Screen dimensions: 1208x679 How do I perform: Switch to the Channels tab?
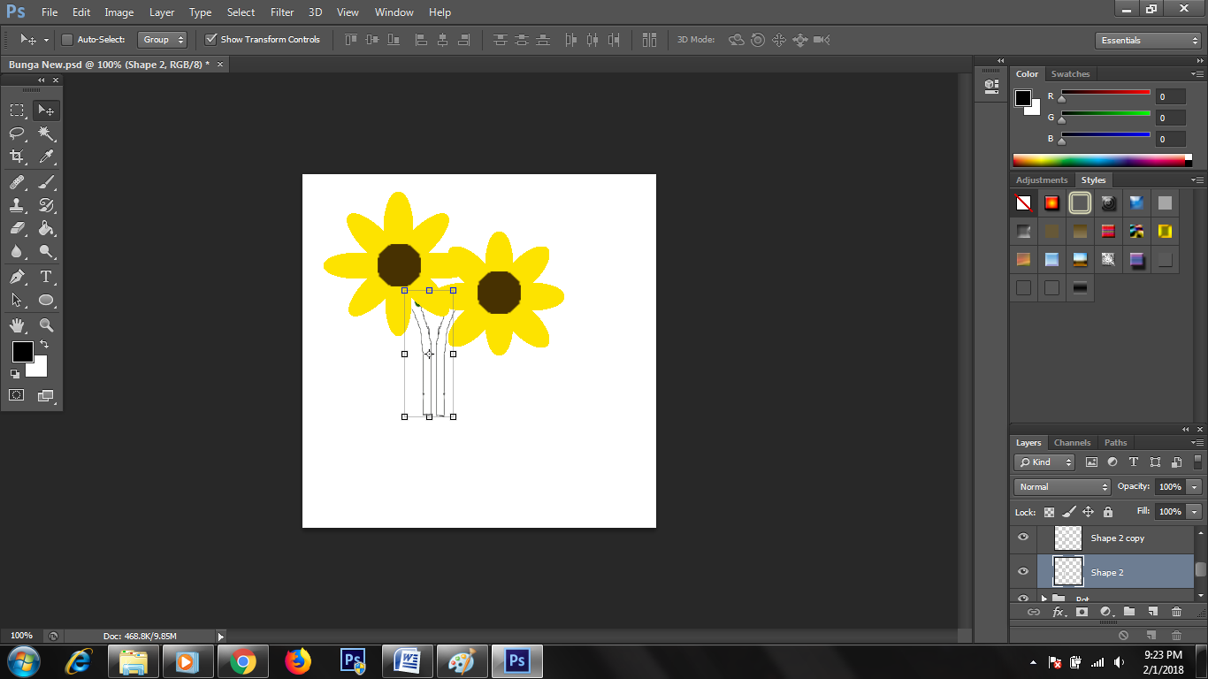click(x=1072, y=443)
